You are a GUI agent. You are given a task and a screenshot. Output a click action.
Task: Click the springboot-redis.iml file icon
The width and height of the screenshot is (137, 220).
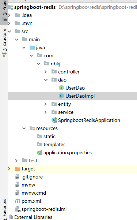click(18, 209)
